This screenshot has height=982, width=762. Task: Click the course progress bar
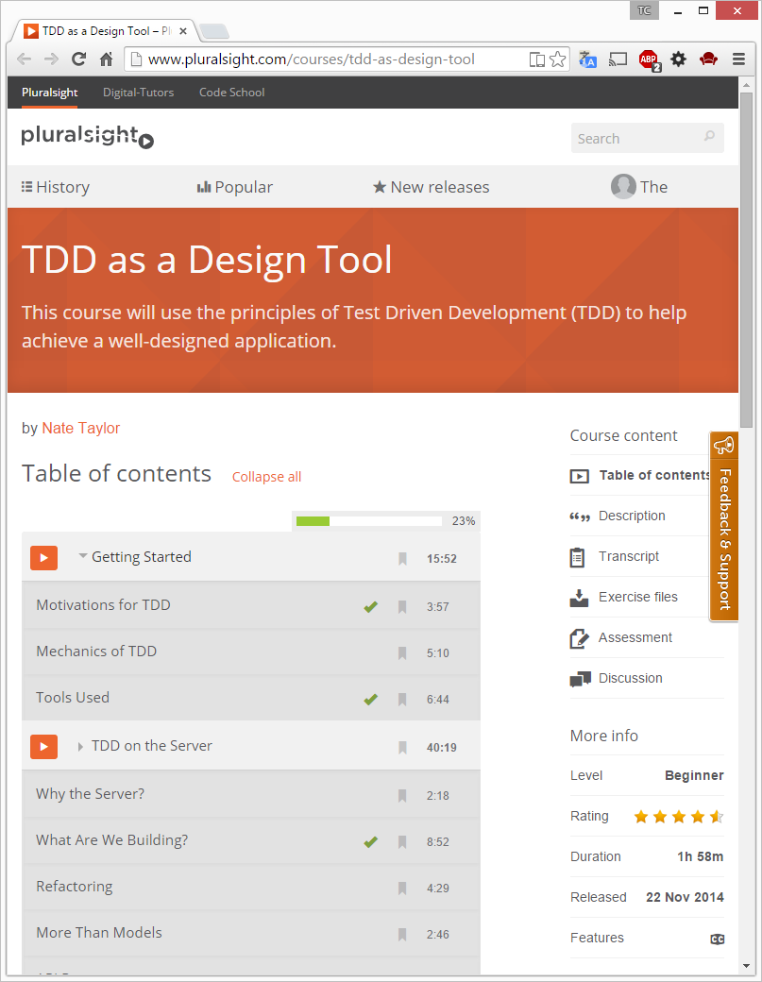click(x=369, y=521)
